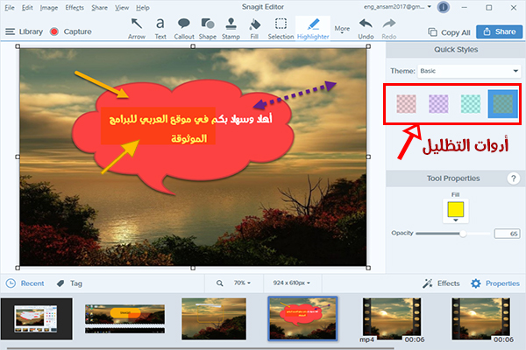Click the Opacity slider handle

click(x=463, y=234)
